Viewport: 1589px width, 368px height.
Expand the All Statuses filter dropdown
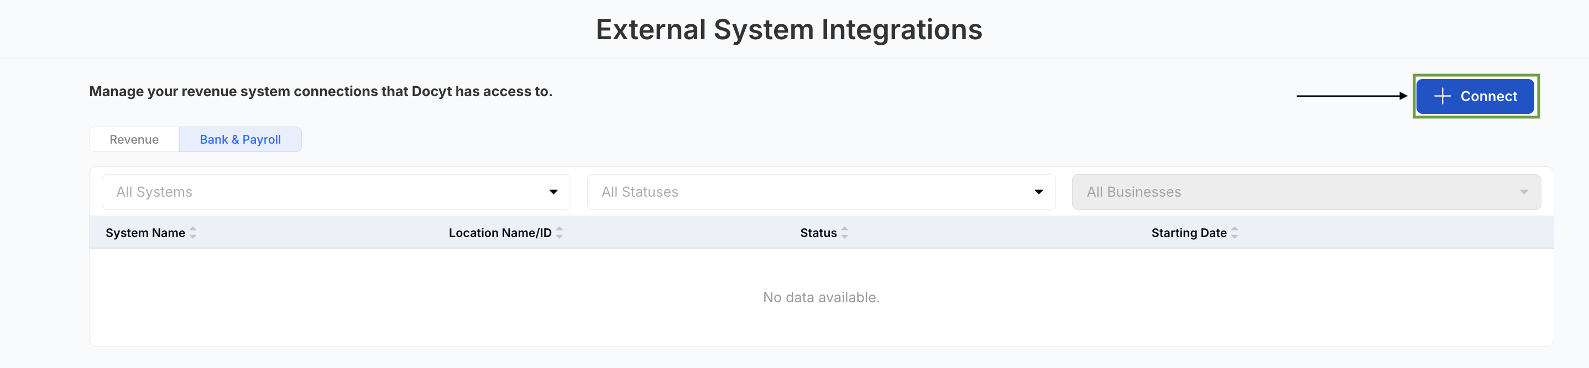tap(820, 192)
